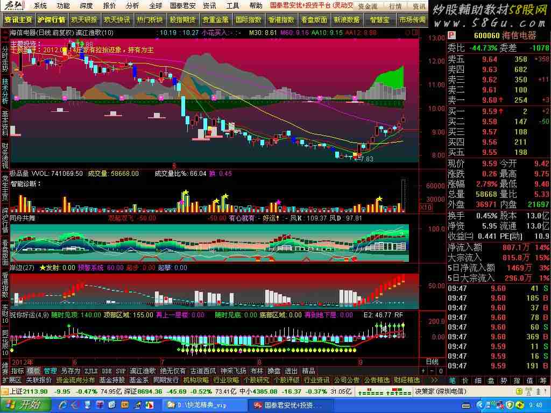This screenshot has width=551, height=413.
Task: Select the 同花顺10 sidebar tab
Action: click(5, 343)
